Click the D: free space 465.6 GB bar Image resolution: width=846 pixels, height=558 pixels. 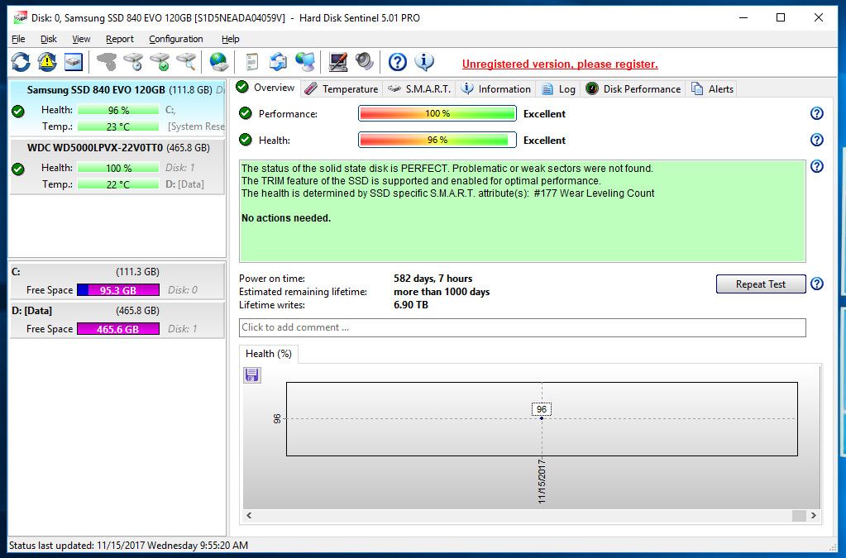point(118,329)
